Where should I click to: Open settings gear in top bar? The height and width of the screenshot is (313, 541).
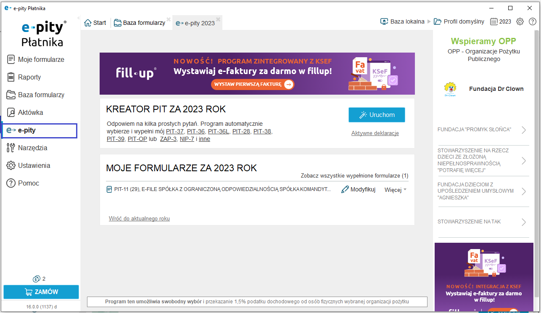(x=520, y=21)
